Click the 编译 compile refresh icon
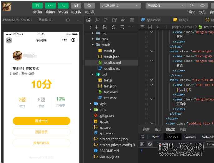The image size is (214, 163). coord(192,6)
